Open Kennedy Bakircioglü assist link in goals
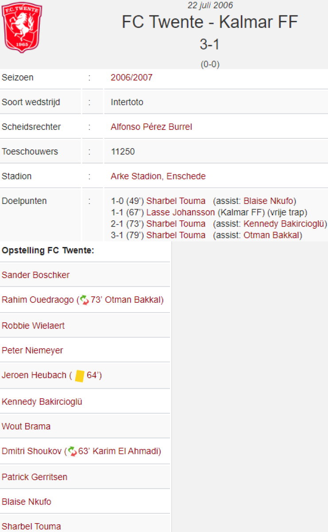Screen dimensions: 328x532 pyautogui.click(x=284, y=223)
